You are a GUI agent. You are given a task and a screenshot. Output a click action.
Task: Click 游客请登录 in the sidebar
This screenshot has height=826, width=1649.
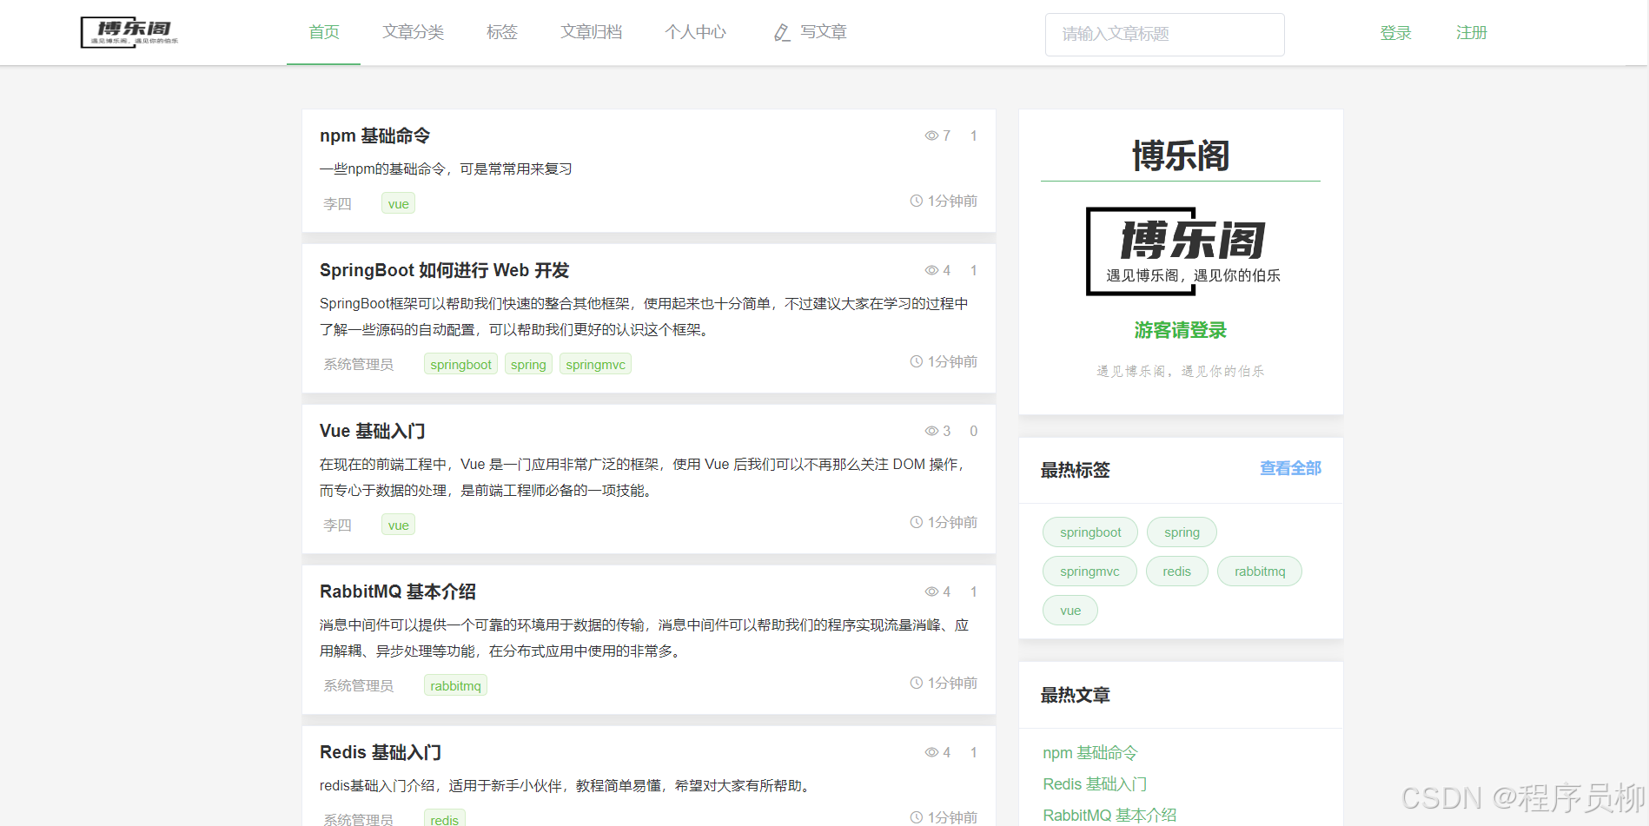(x=1180, y=330)
